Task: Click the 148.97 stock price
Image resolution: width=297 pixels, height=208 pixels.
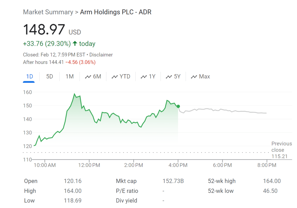Action: 44,30
